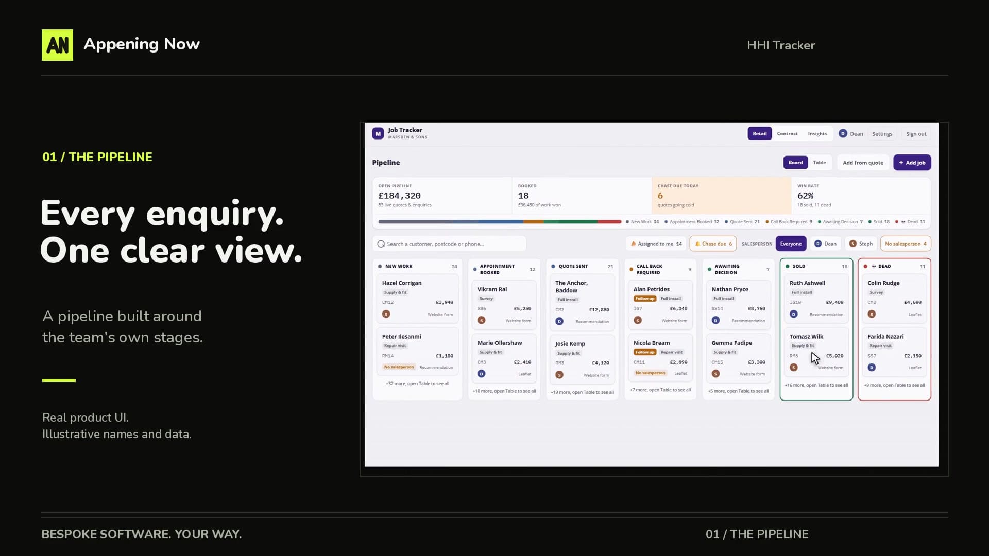Screen dimensions: 989x556
Task: Toggle the Assigned to me filter
Action: (656, 244)
